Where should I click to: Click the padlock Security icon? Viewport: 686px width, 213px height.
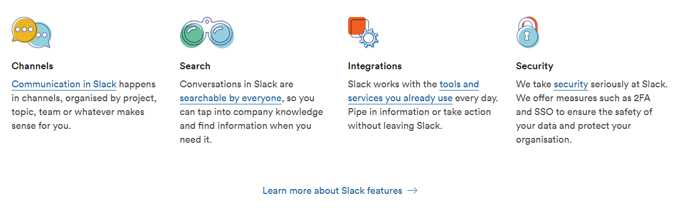(527, 32)
